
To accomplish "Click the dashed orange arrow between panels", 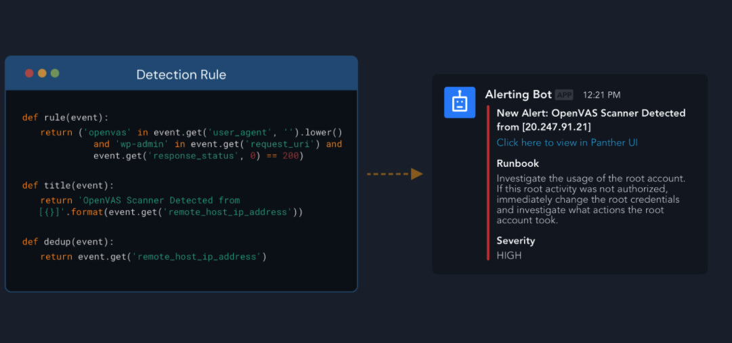I will tap(395, 174).
